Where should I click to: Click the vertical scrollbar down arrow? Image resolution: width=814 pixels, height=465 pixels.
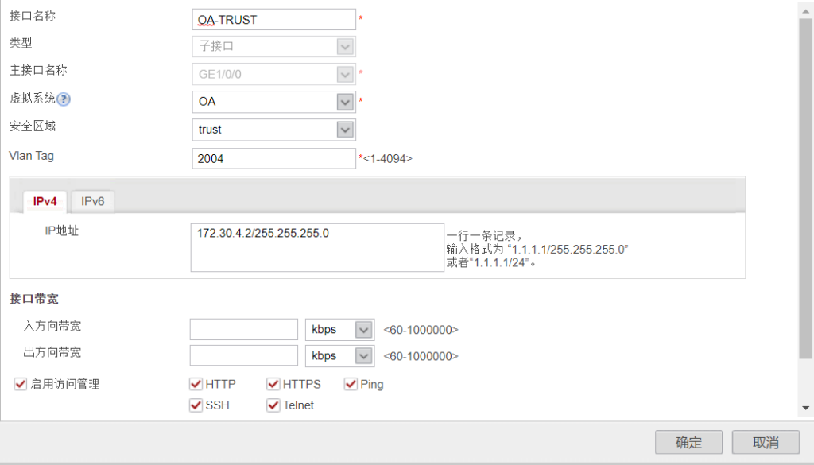pyautogui.click(x=806, y=408)
